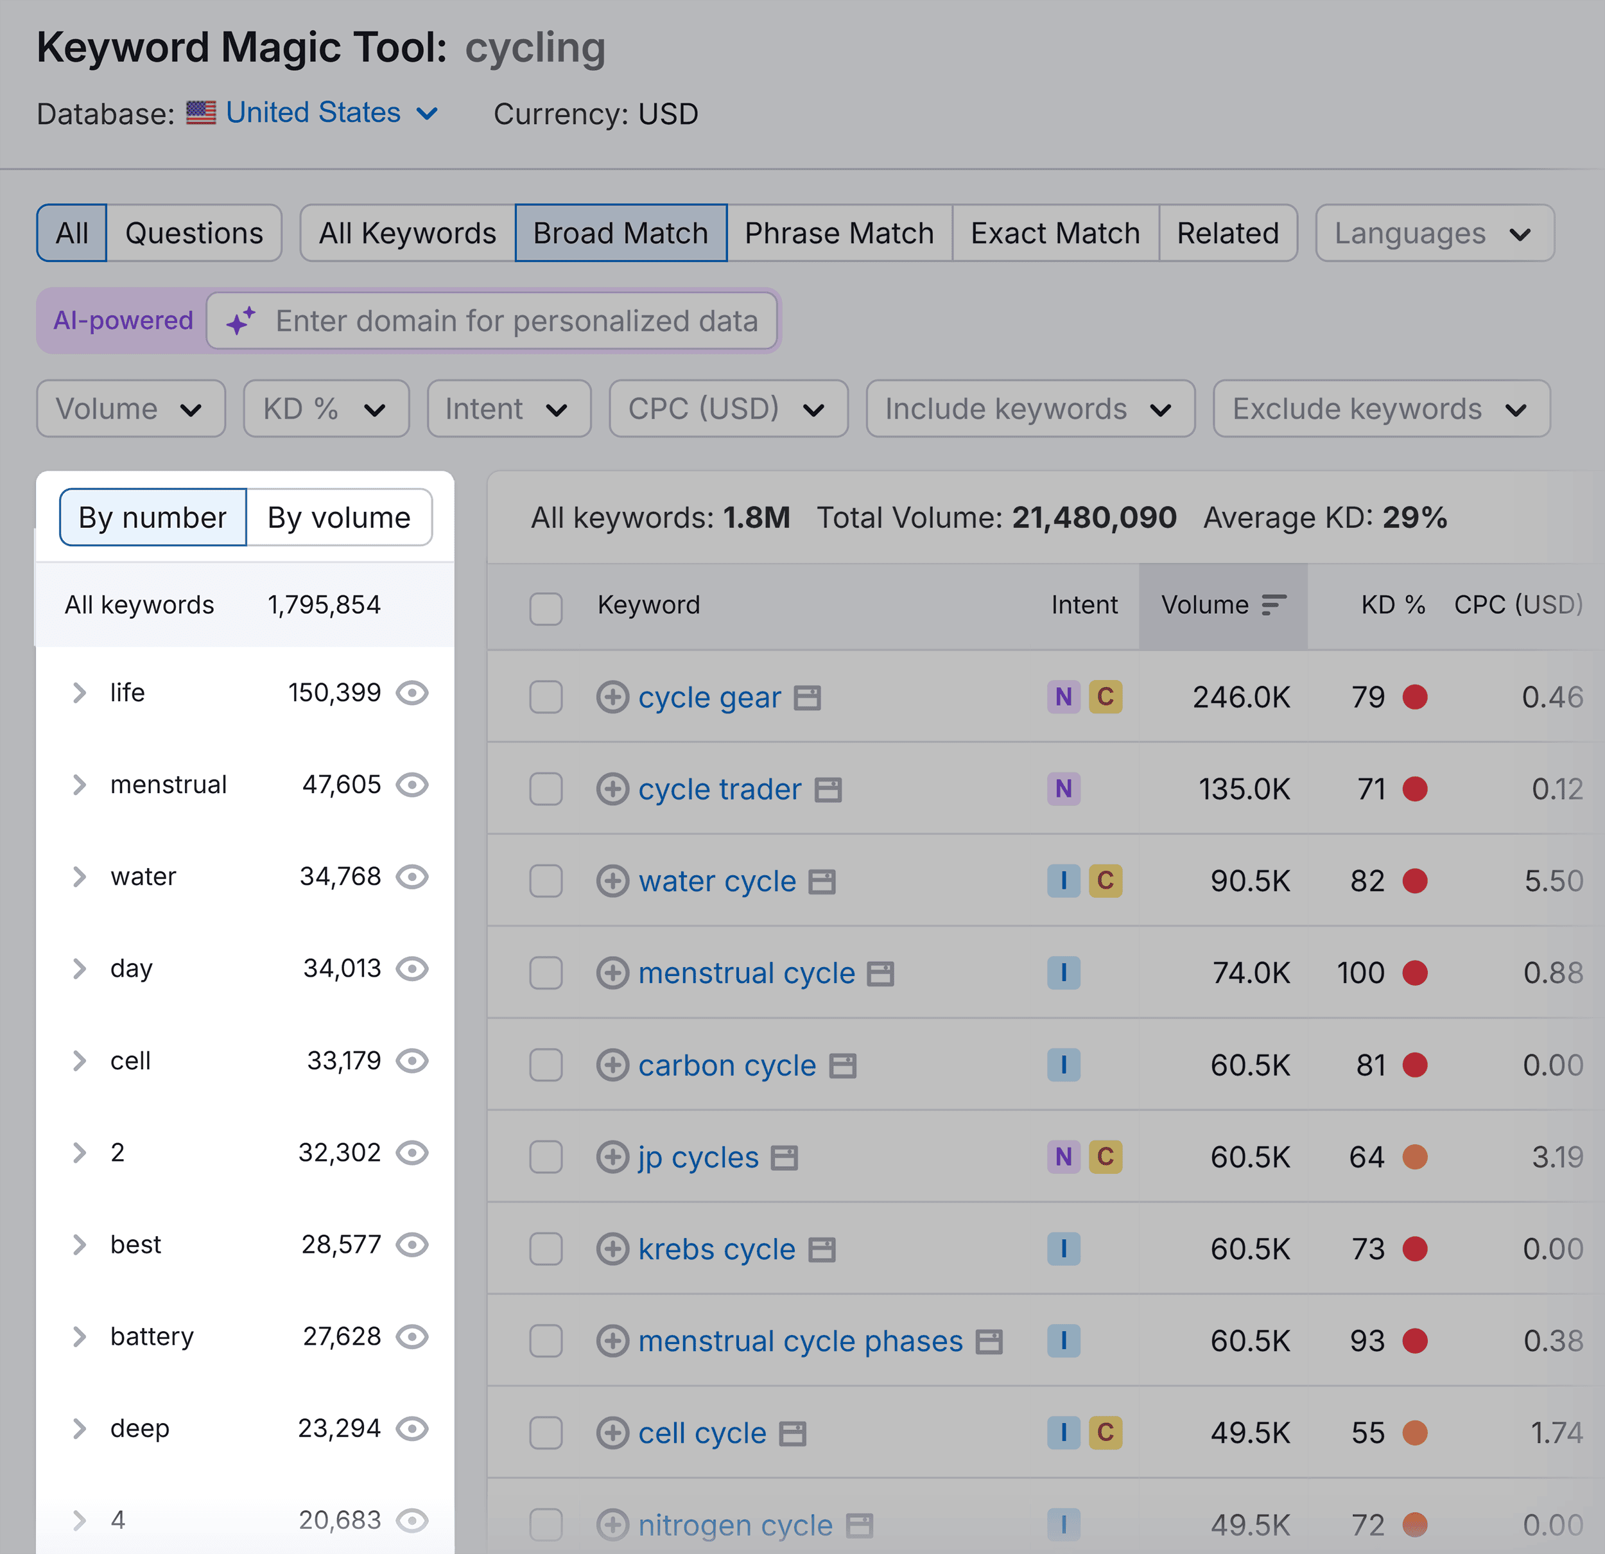Select the Broad Match button
Viewport: 1605px width, 1554px height.
pyautogui.click(x=621, y=232)
